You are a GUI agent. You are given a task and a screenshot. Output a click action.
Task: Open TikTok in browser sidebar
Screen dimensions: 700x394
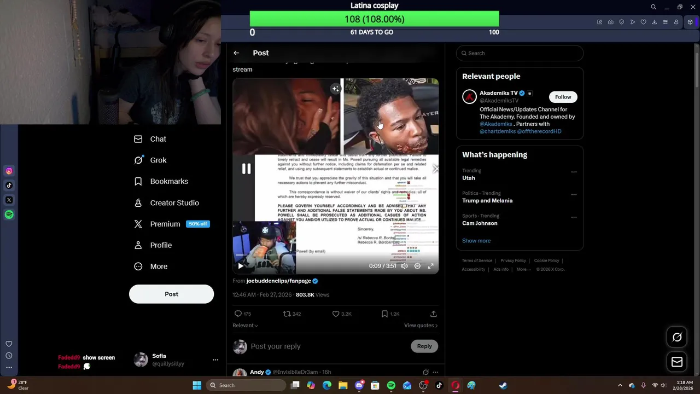(9, 186)
